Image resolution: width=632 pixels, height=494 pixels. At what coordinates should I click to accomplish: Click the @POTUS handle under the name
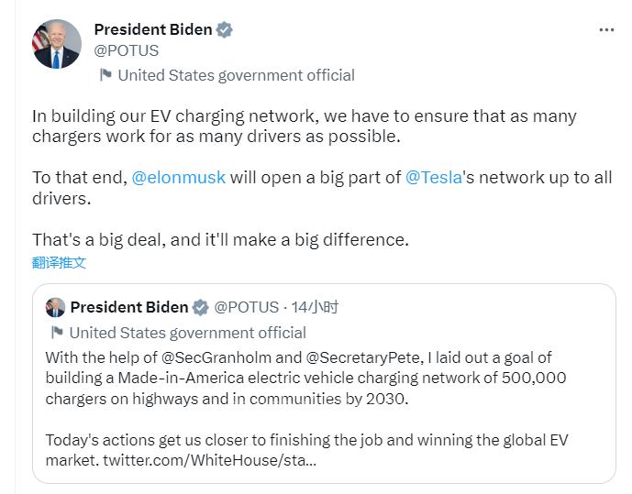click(x=127, y=51)
